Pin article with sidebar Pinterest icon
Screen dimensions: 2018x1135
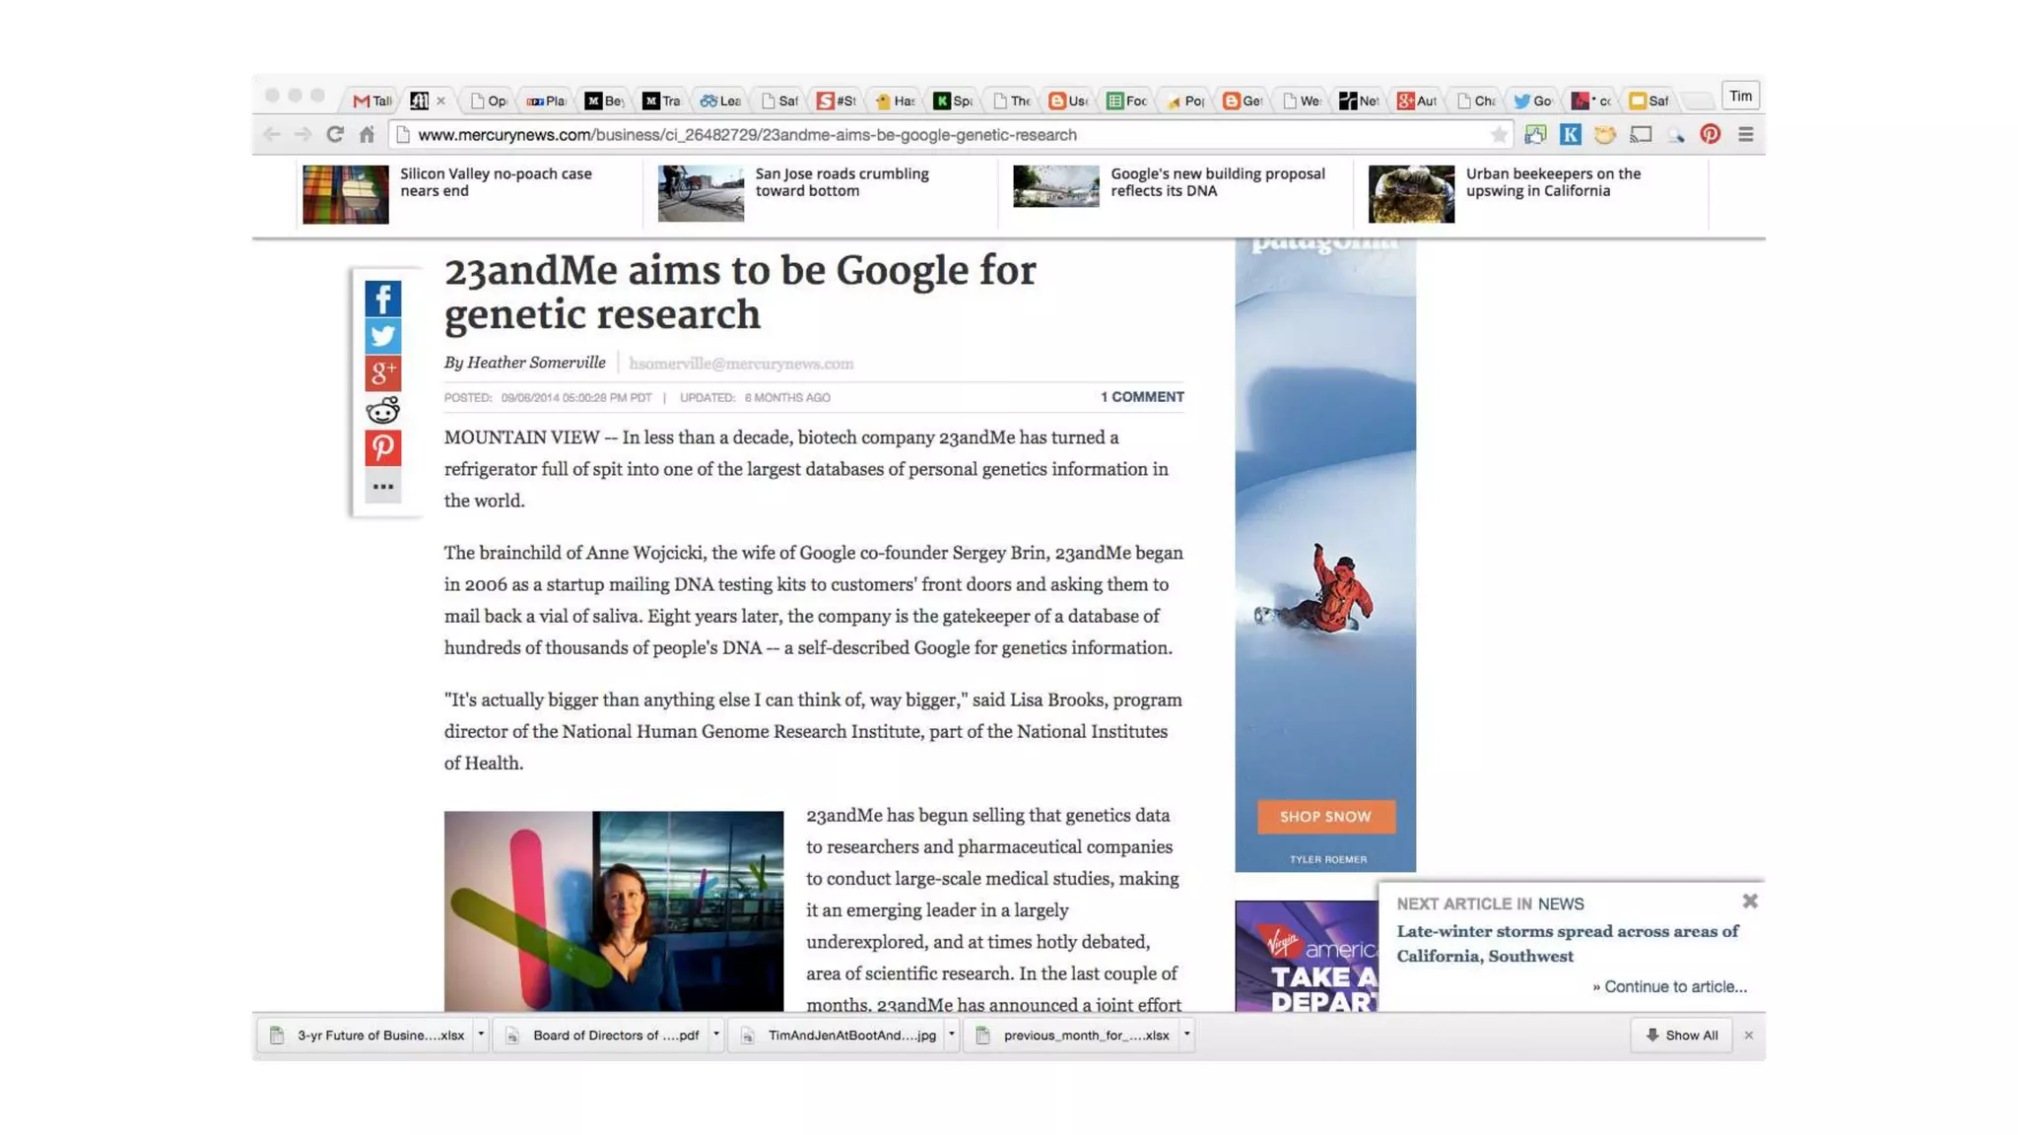[x=382, y=447]
